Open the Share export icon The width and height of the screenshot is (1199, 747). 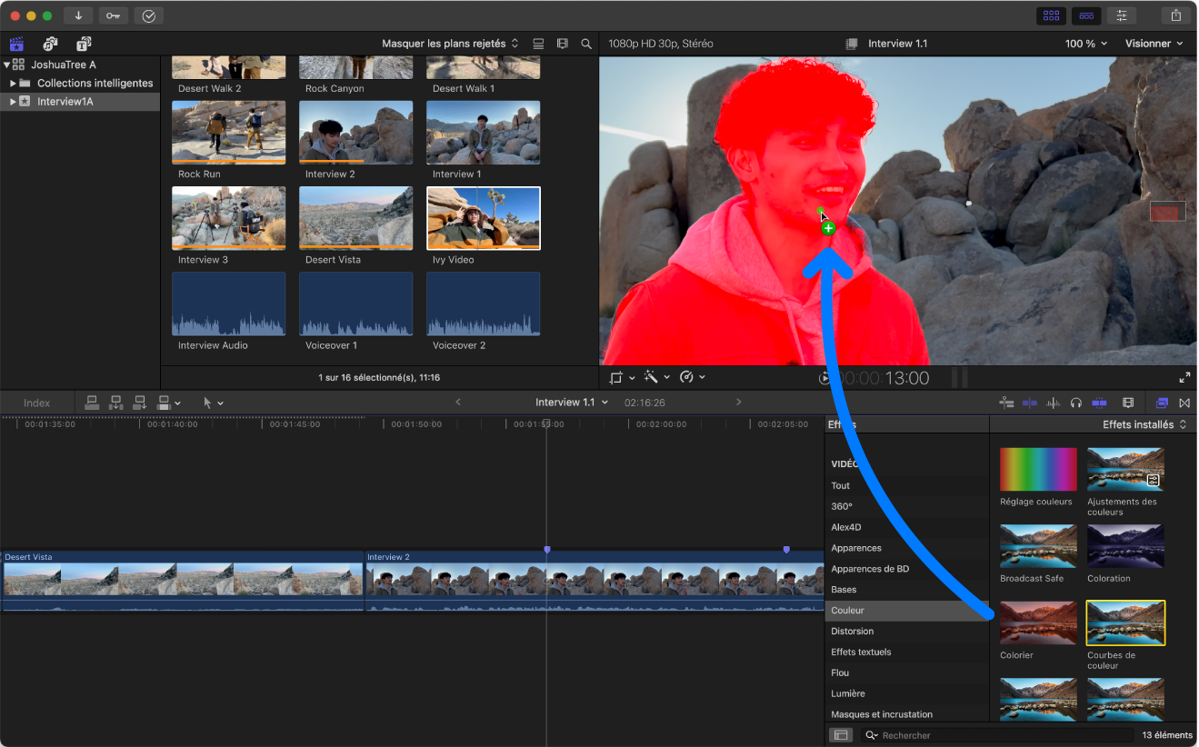(x=1176, y=15)
